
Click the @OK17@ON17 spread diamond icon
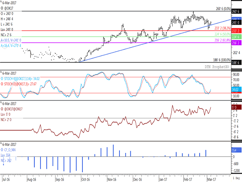(x=2, y=109)
